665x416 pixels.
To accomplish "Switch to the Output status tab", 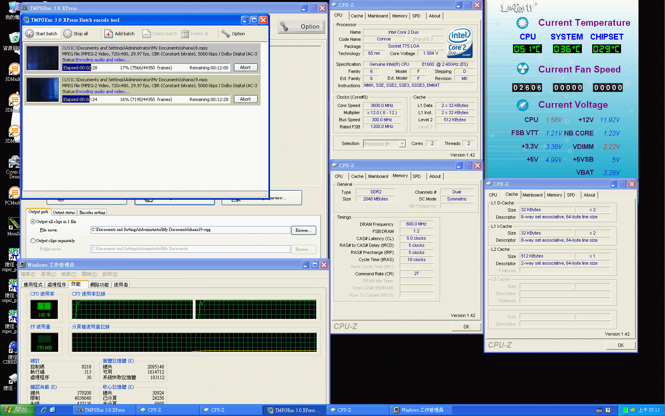I will click(x=64, y=212).
